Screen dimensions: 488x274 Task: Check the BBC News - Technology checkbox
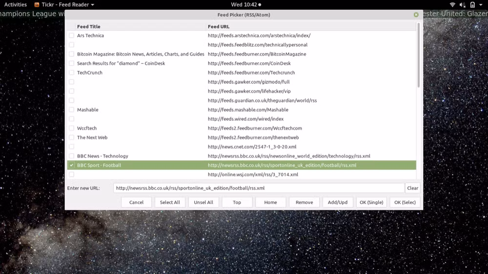[72, 156]
